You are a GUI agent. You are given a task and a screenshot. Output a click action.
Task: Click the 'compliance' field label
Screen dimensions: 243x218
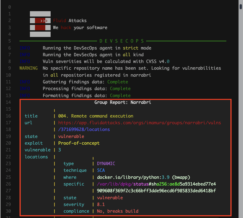(x=76, y=211)
